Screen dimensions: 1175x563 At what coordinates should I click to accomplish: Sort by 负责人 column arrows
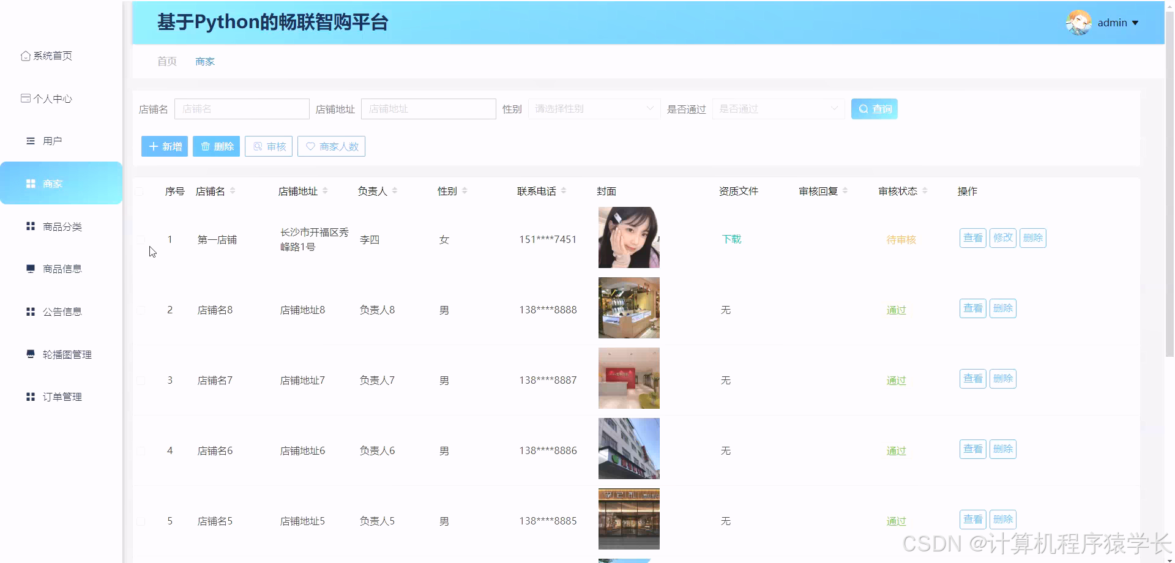[x=395, y=191]
